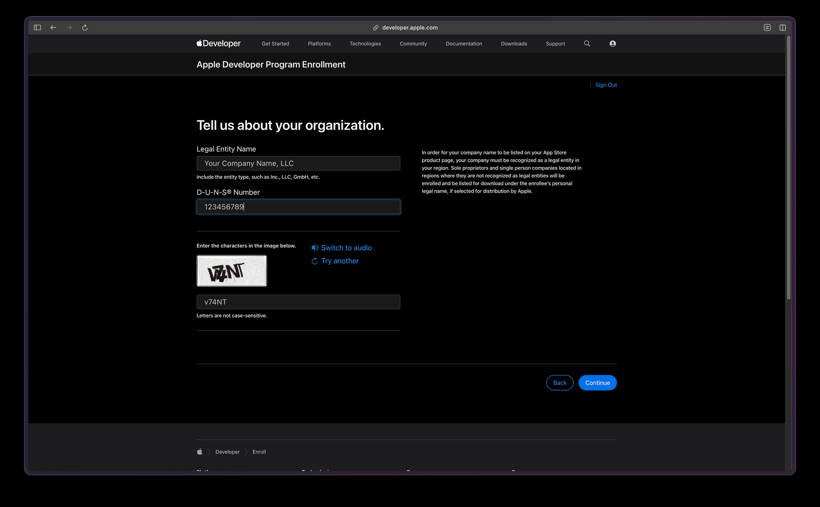
Task: Click the Apple Developer logo
Action: [x=218, y=44]
